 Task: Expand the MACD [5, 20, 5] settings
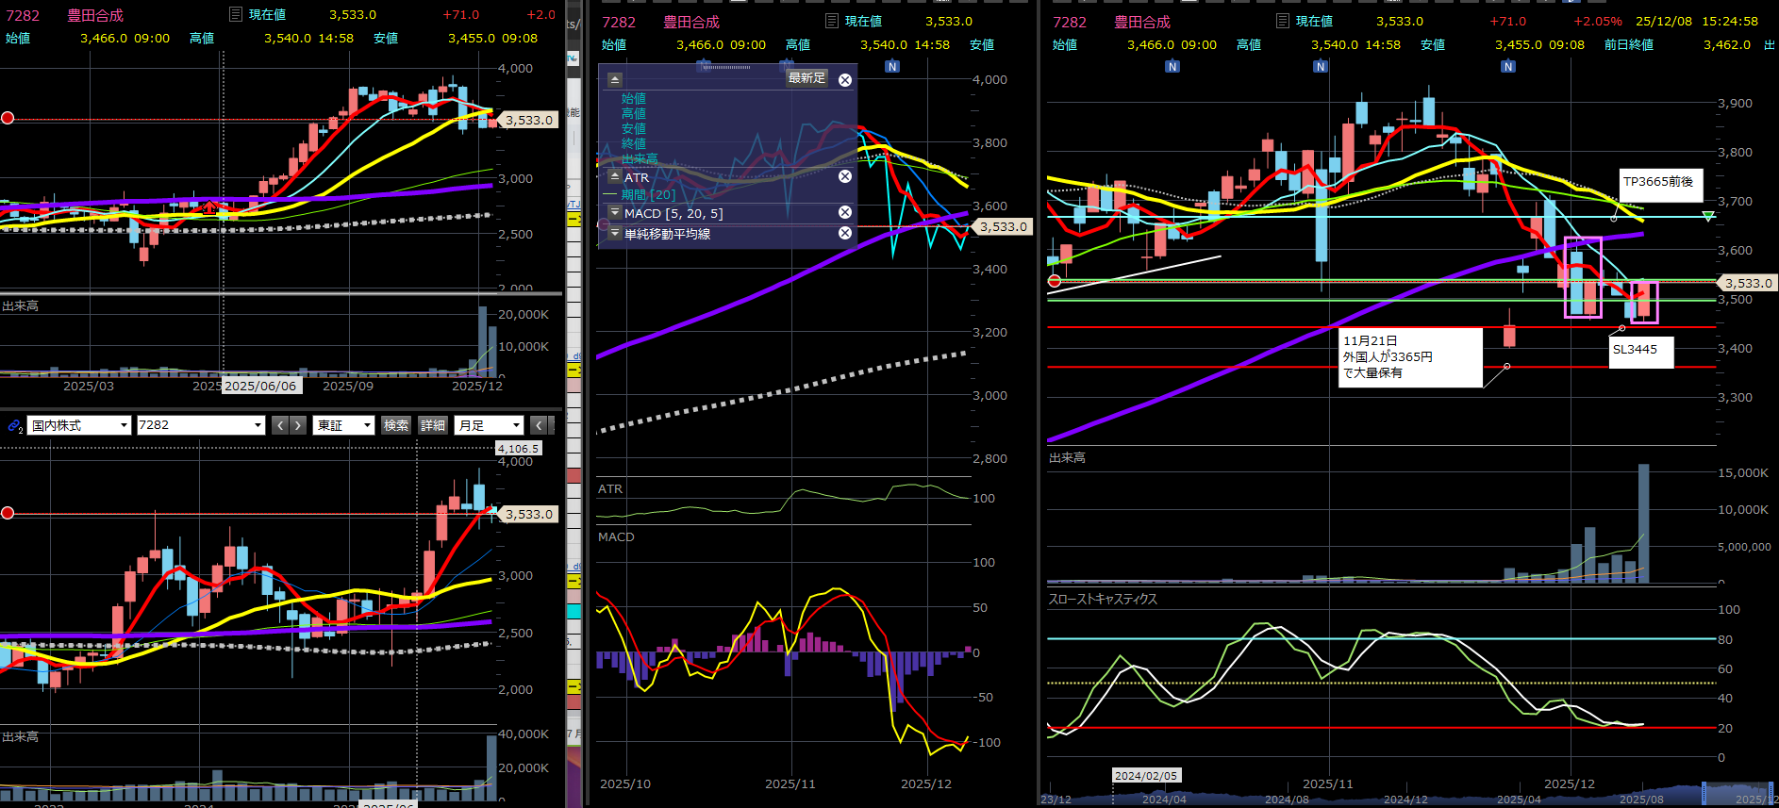pos(615,213)
